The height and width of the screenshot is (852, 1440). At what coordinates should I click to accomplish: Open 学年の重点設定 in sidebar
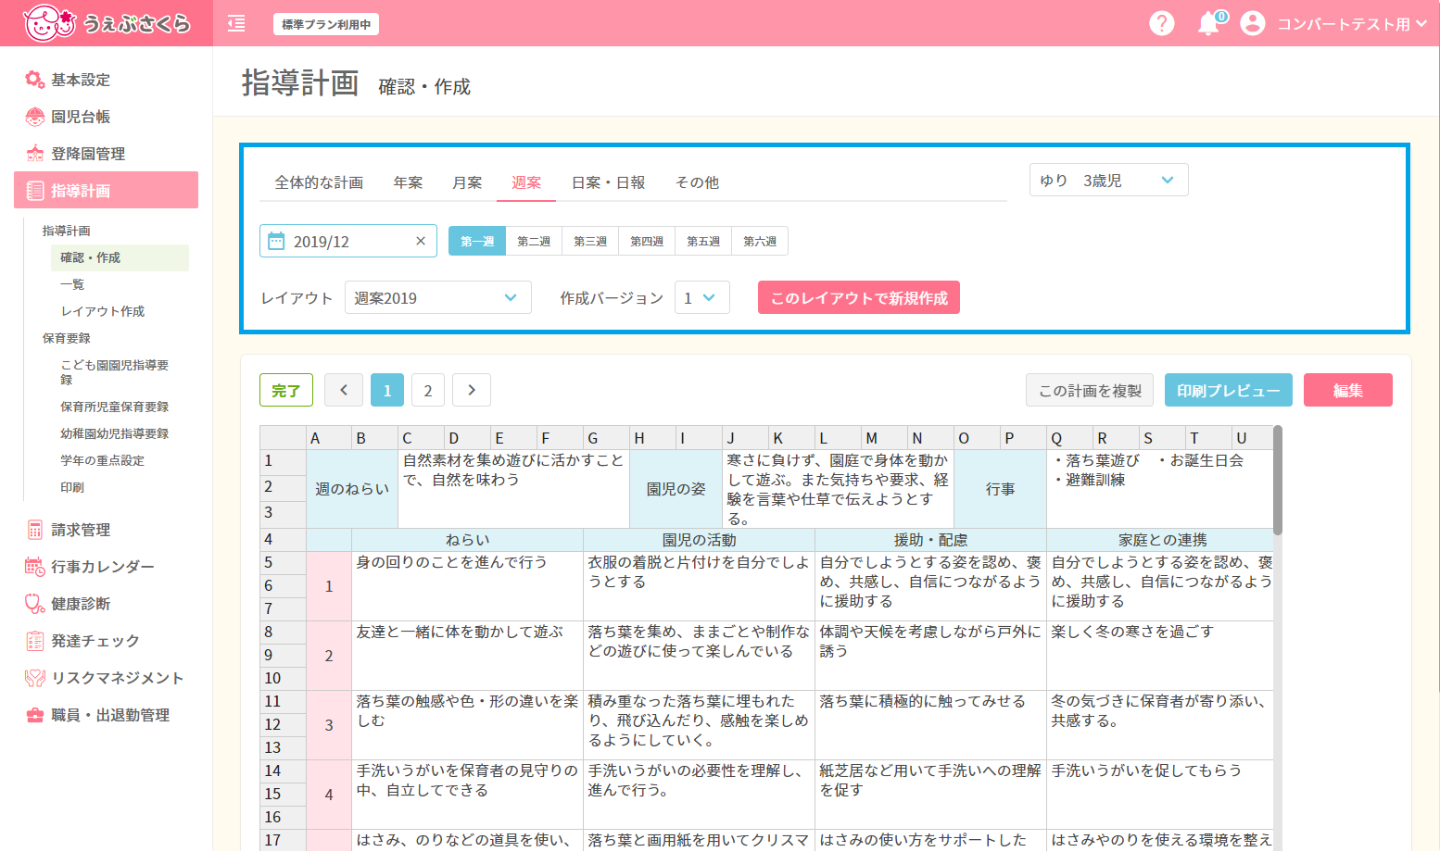(103, 460)
